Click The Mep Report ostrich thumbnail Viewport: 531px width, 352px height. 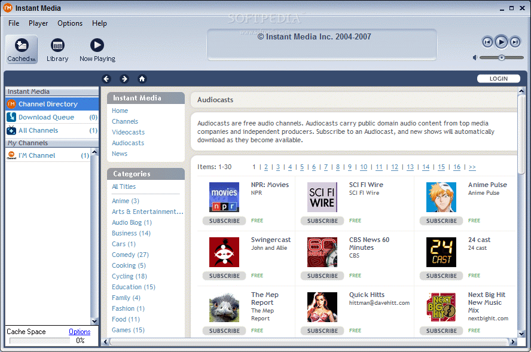[x=224, y=307]
